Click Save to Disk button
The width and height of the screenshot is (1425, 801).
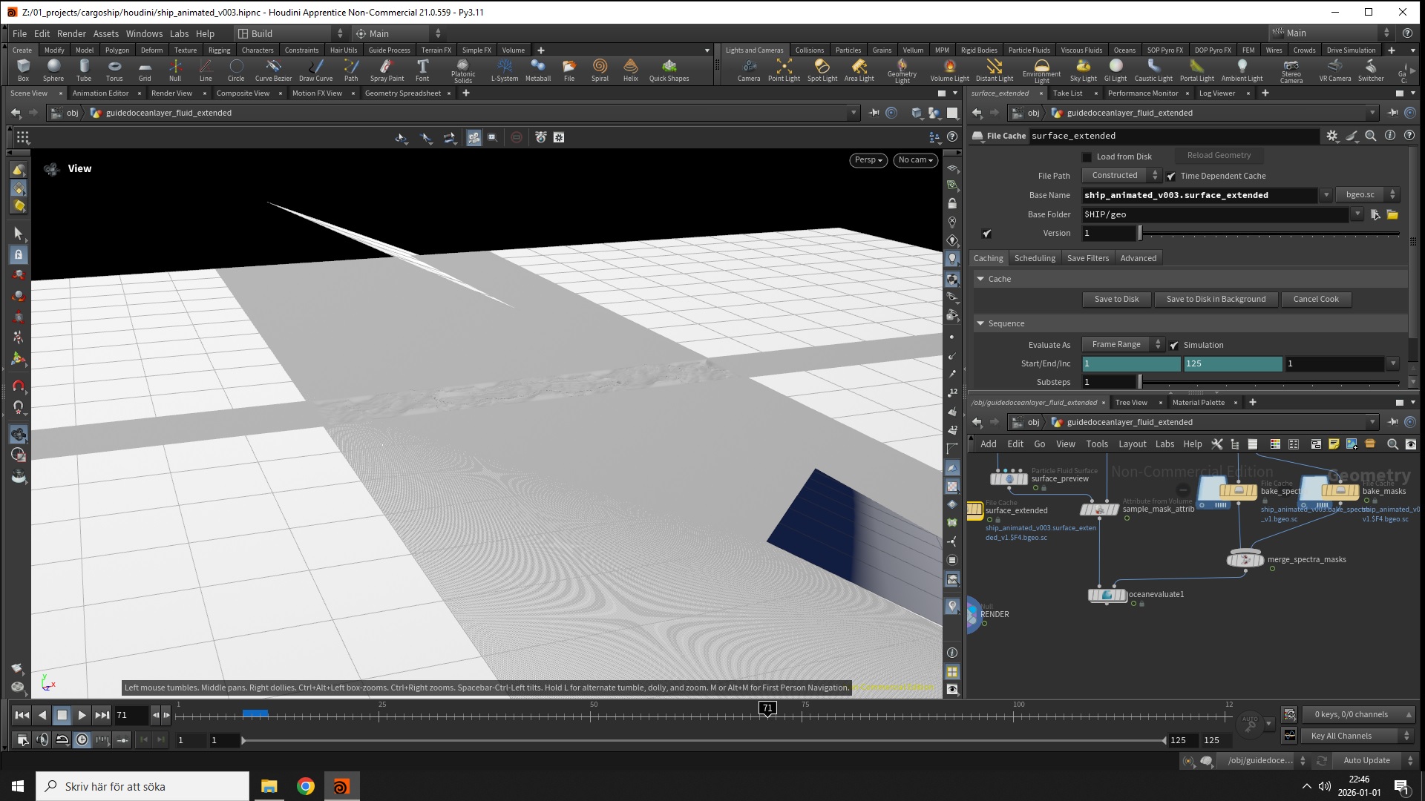1116,299
